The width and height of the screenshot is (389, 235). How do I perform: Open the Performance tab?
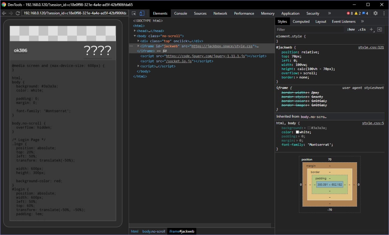coord(244,13)
